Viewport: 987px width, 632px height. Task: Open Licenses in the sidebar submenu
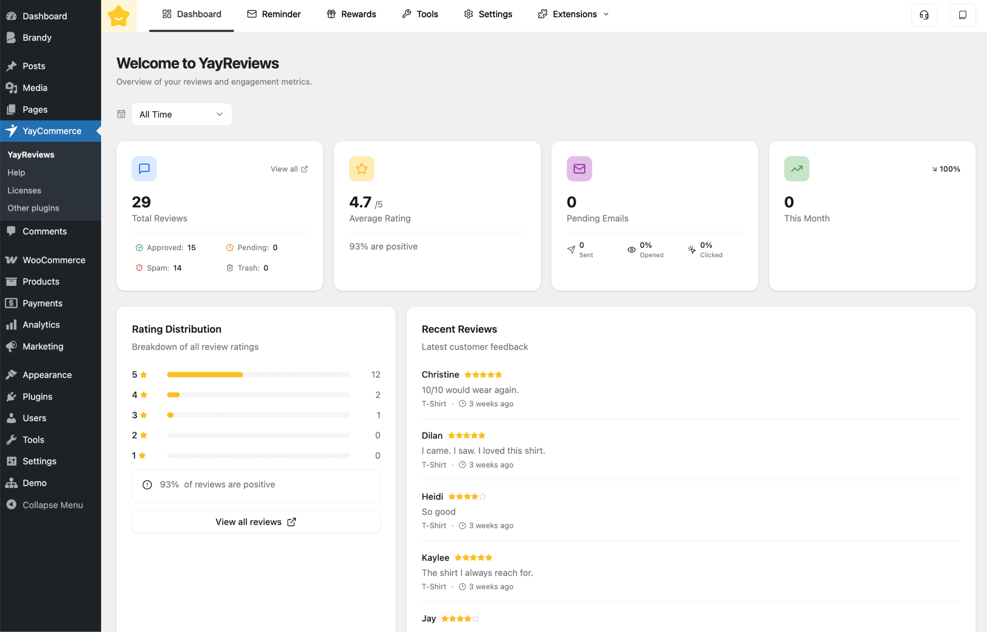[24, 190]
